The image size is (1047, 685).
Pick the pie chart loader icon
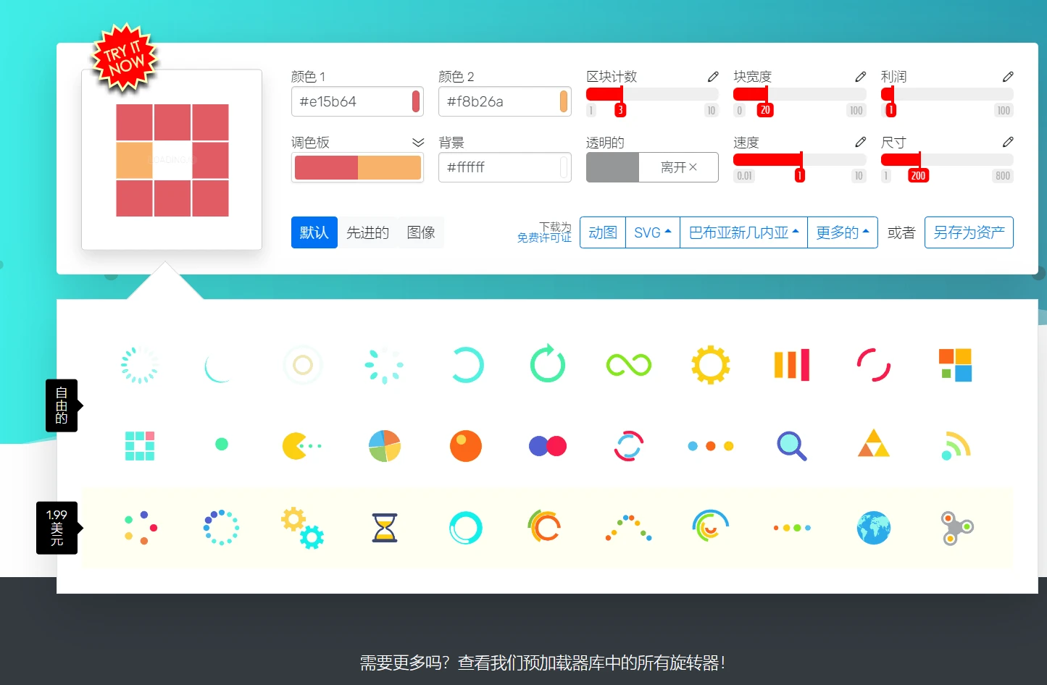[384, 446]
